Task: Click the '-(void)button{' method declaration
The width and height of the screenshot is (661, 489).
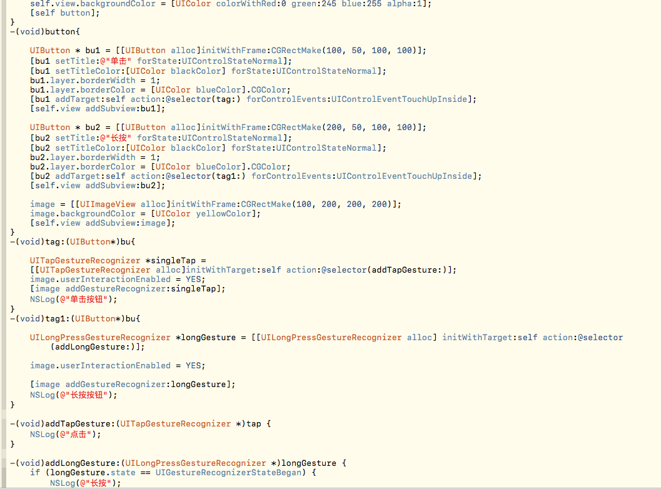Action: (44, 32)
